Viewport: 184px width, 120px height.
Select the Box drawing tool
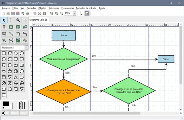tap(11, 27)
